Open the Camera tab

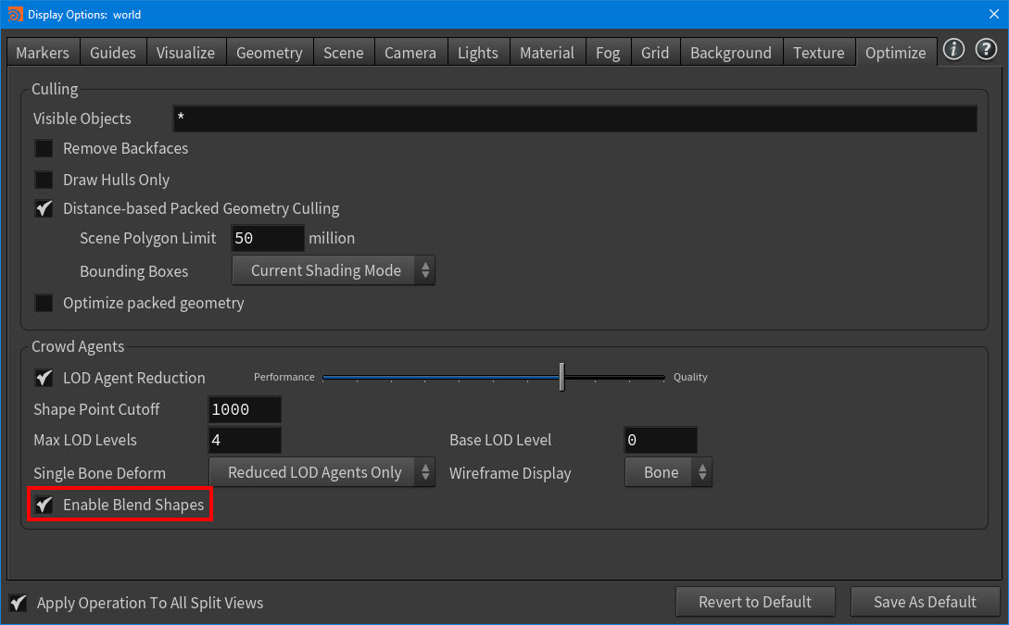tap(410, 53)
